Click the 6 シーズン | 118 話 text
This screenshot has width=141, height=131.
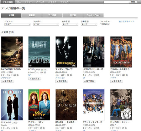click(x=37, y=73)
